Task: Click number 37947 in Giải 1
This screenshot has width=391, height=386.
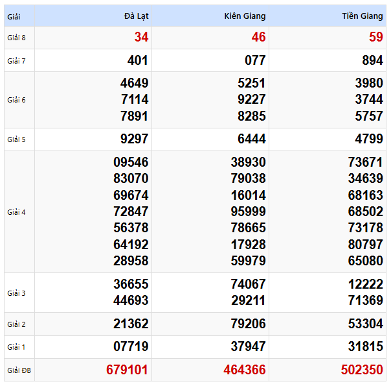Action: click(x=248, y=346)
